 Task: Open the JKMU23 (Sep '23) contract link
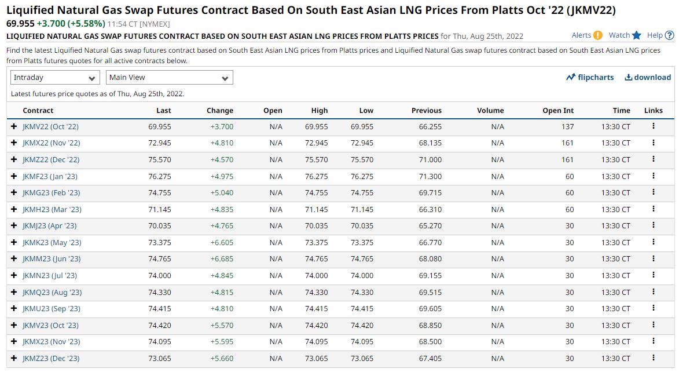click(52, 309)
